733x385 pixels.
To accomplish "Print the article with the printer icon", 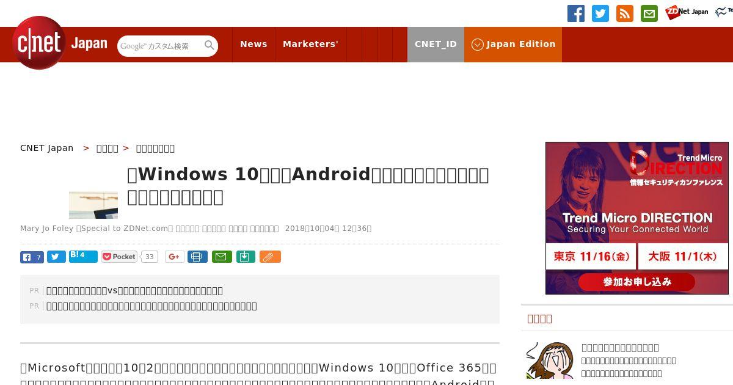I will click(197, 257).
